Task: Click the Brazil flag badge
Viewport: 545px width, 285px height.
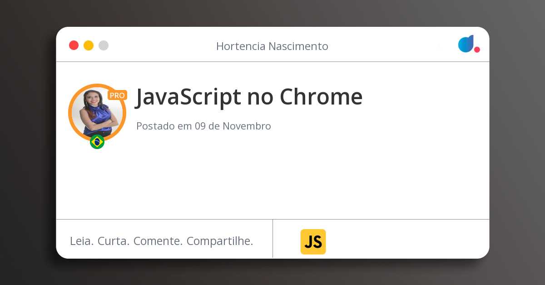Action: [x=97, y=142]
